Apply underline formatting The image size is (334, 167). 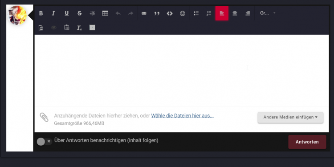(x=67, y=13)
